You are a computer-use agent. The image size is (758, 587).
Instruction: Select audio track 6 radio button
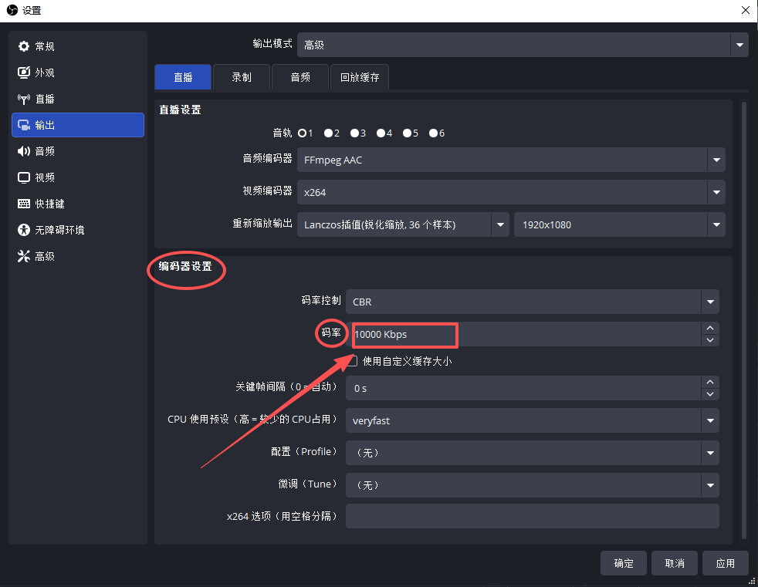click(x=434, y=133)
